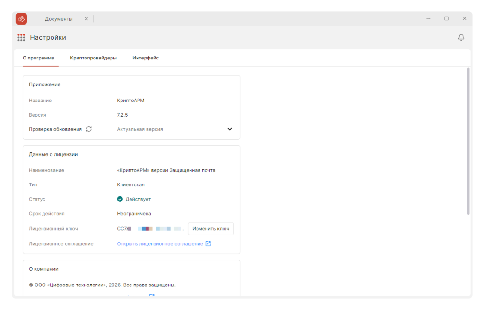Click version value 7.2.5
The image size is (484, 310).
pos(122,115)
